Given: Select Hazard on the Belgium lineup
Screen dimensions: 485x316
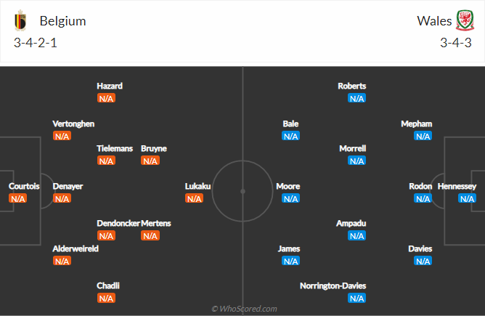Looking at the screenshot, I should tap(110, 86).
